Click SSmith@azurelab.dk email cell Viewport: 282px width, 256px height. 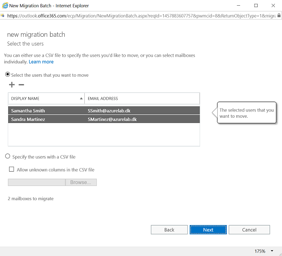coord(109,111)
